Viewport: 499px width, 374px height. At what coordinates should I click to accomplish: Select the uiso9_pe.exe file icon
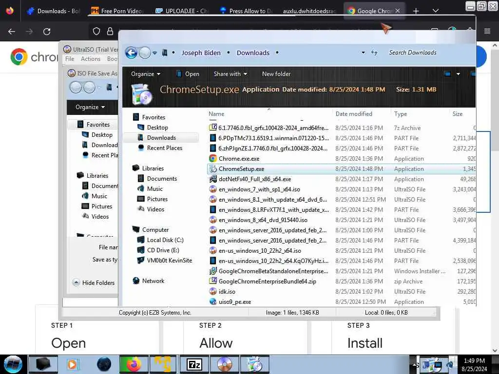(213, 301)
